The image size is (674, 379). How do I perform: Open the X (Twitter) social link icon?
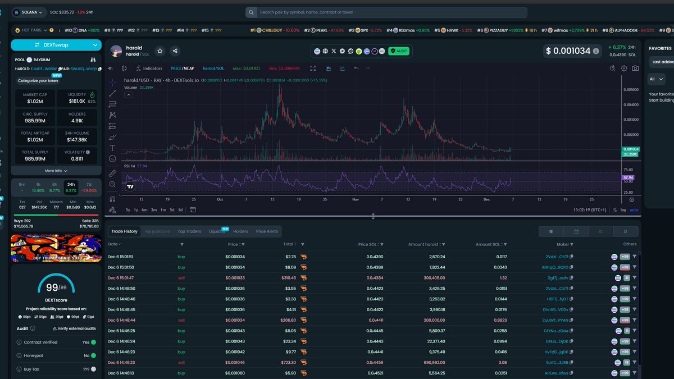[334, 51]
